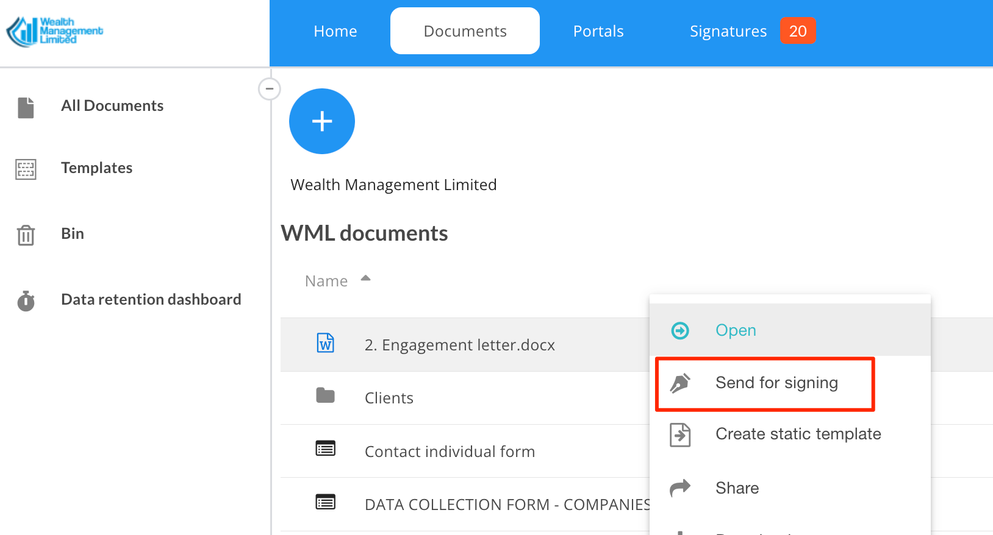993x535 pixels.
Task: Click the blue plus add button
Action: [x=321, y=121]
